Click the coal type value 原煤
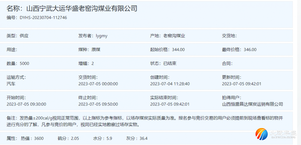 [x=96, y=50]
